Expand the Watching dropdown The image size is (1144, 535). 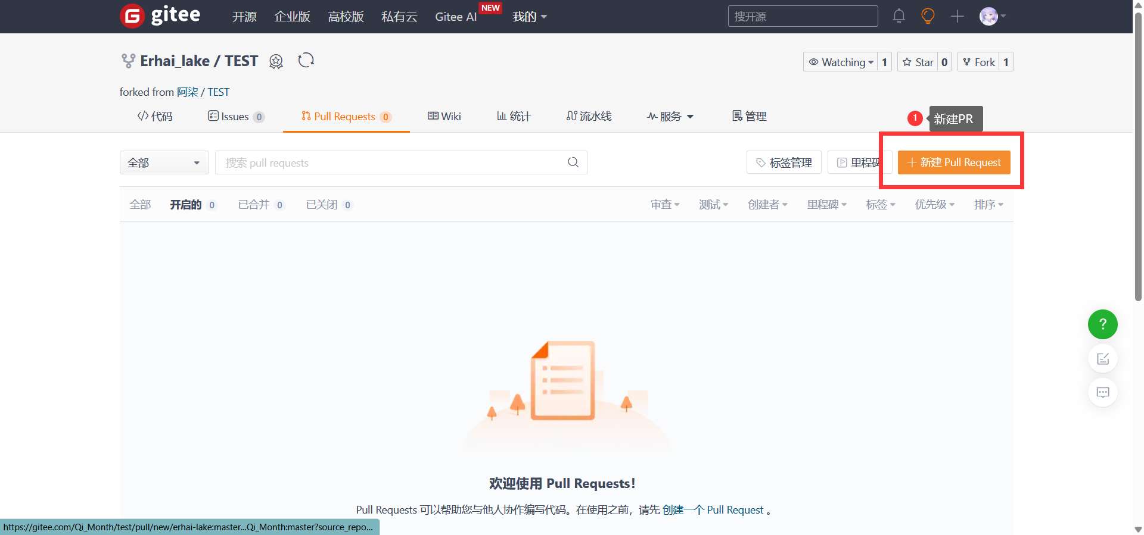coord(840,62)
